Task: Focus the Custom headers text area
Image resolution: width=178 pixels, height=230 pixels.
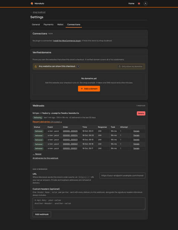Action: tap(89, 204)
